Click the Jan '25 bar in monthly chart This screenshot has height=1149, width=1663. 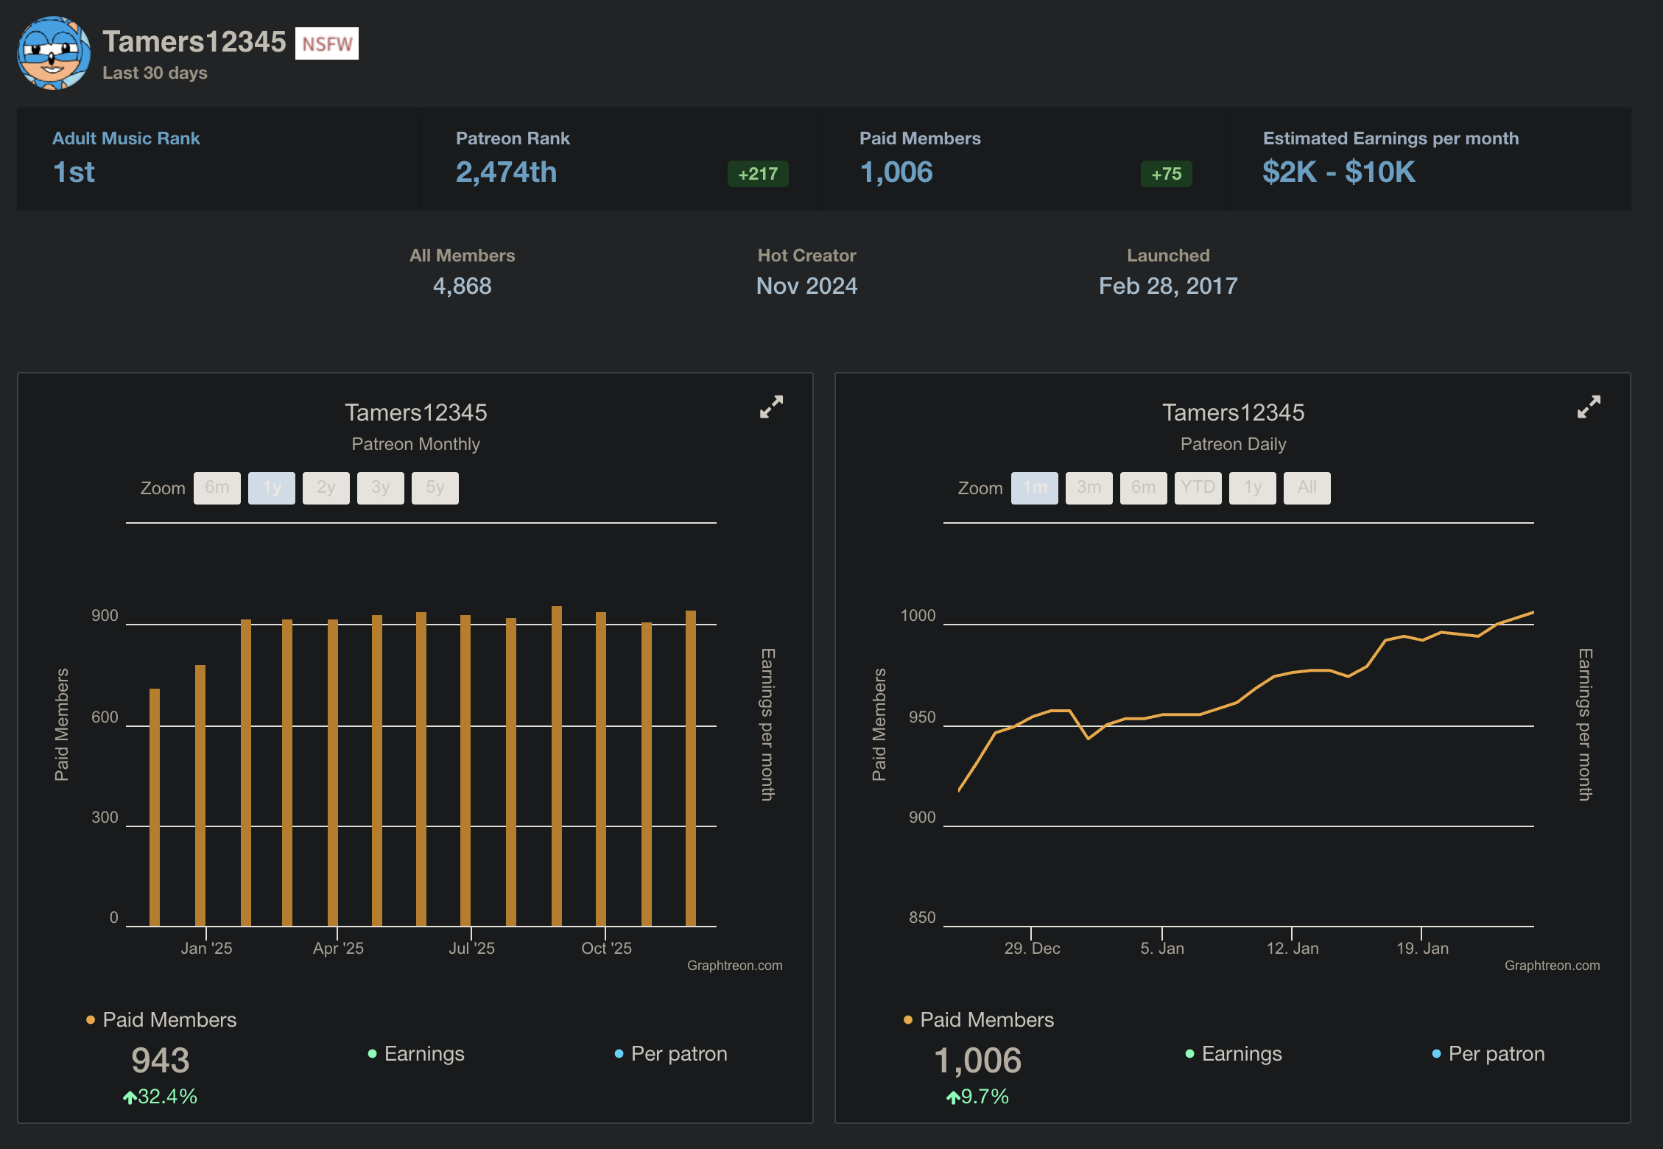[x=200, y=795]
